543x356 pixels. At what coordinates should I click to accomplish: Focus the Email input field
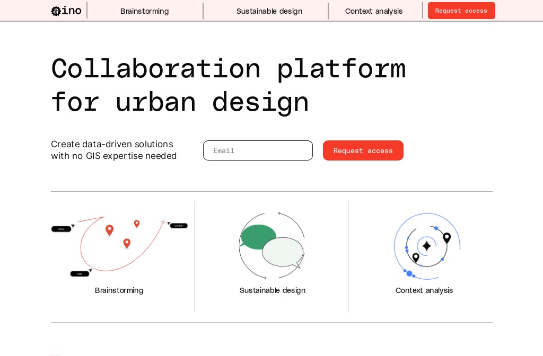point(258,150)
